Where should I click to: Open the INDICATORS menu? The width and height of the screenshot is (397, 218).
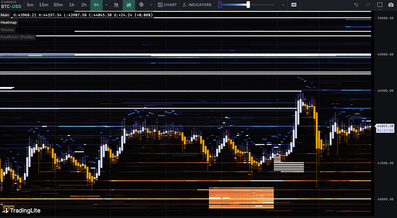click(x=197, y=5)
